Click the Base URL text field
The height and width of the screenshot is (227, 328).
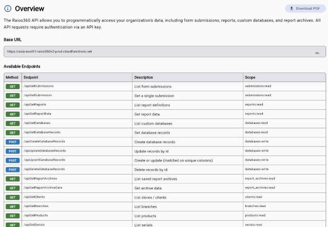click(165, 52)
